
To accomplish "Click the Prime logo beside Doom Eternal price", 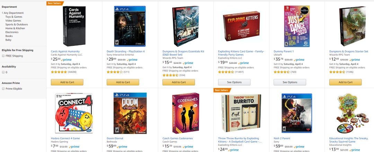I will point(122,147).
